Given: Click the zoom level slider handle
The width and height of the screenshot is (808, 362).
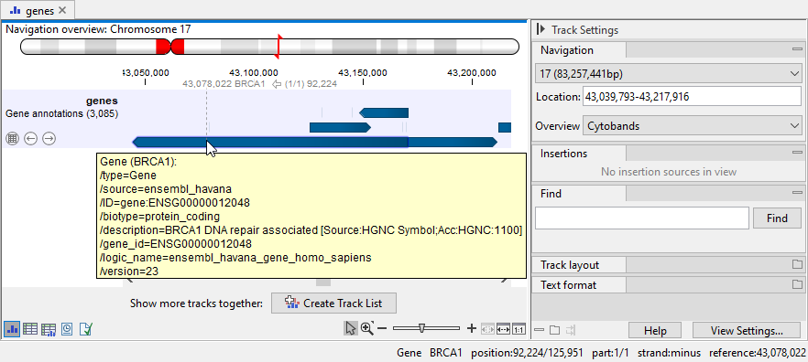Looking at the screenshot, I should pyautogui.click(x=421, y=328).
